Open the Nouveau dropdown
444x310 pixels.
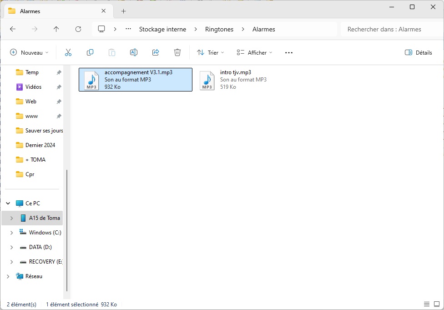(x=29, y=52)
